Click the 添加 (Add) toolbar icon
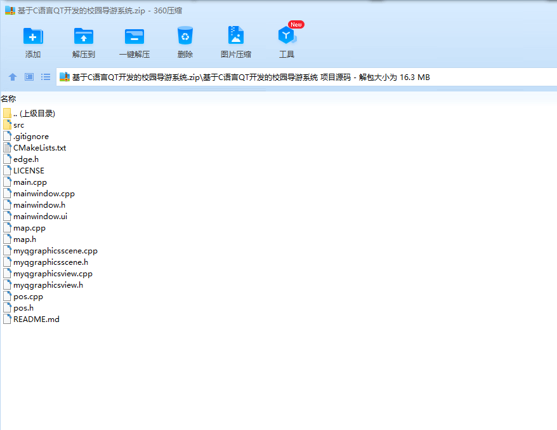The image size is (557, 430). tap(33, 36)
